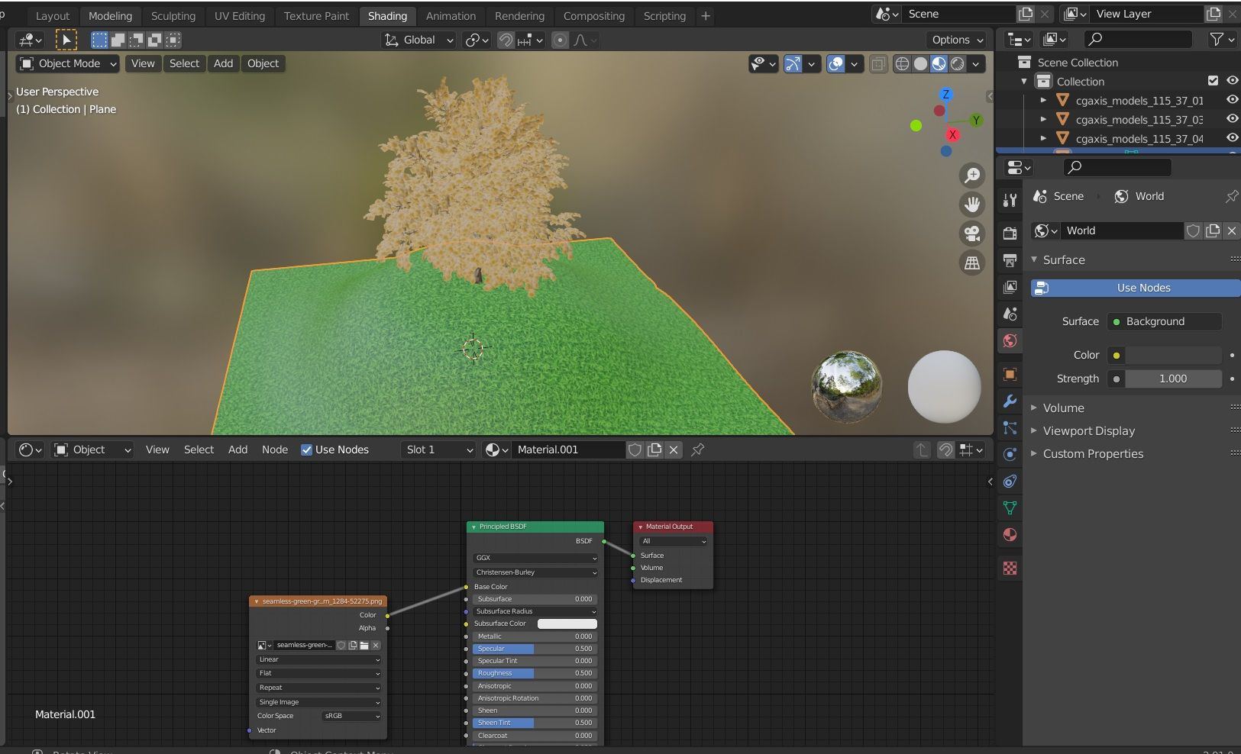Adjust the world Strength slider
The height and width of the screenshot is (754, 1241).
[x=1172, y=379]
